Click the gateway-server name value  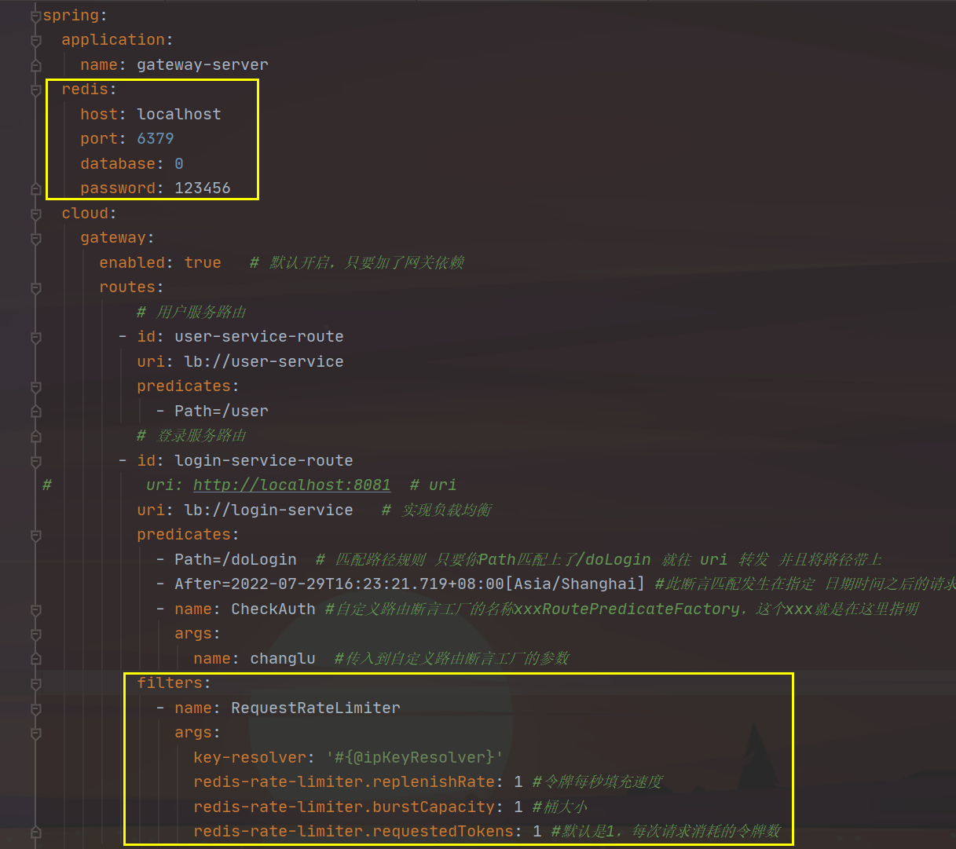(x=203, y=64)
